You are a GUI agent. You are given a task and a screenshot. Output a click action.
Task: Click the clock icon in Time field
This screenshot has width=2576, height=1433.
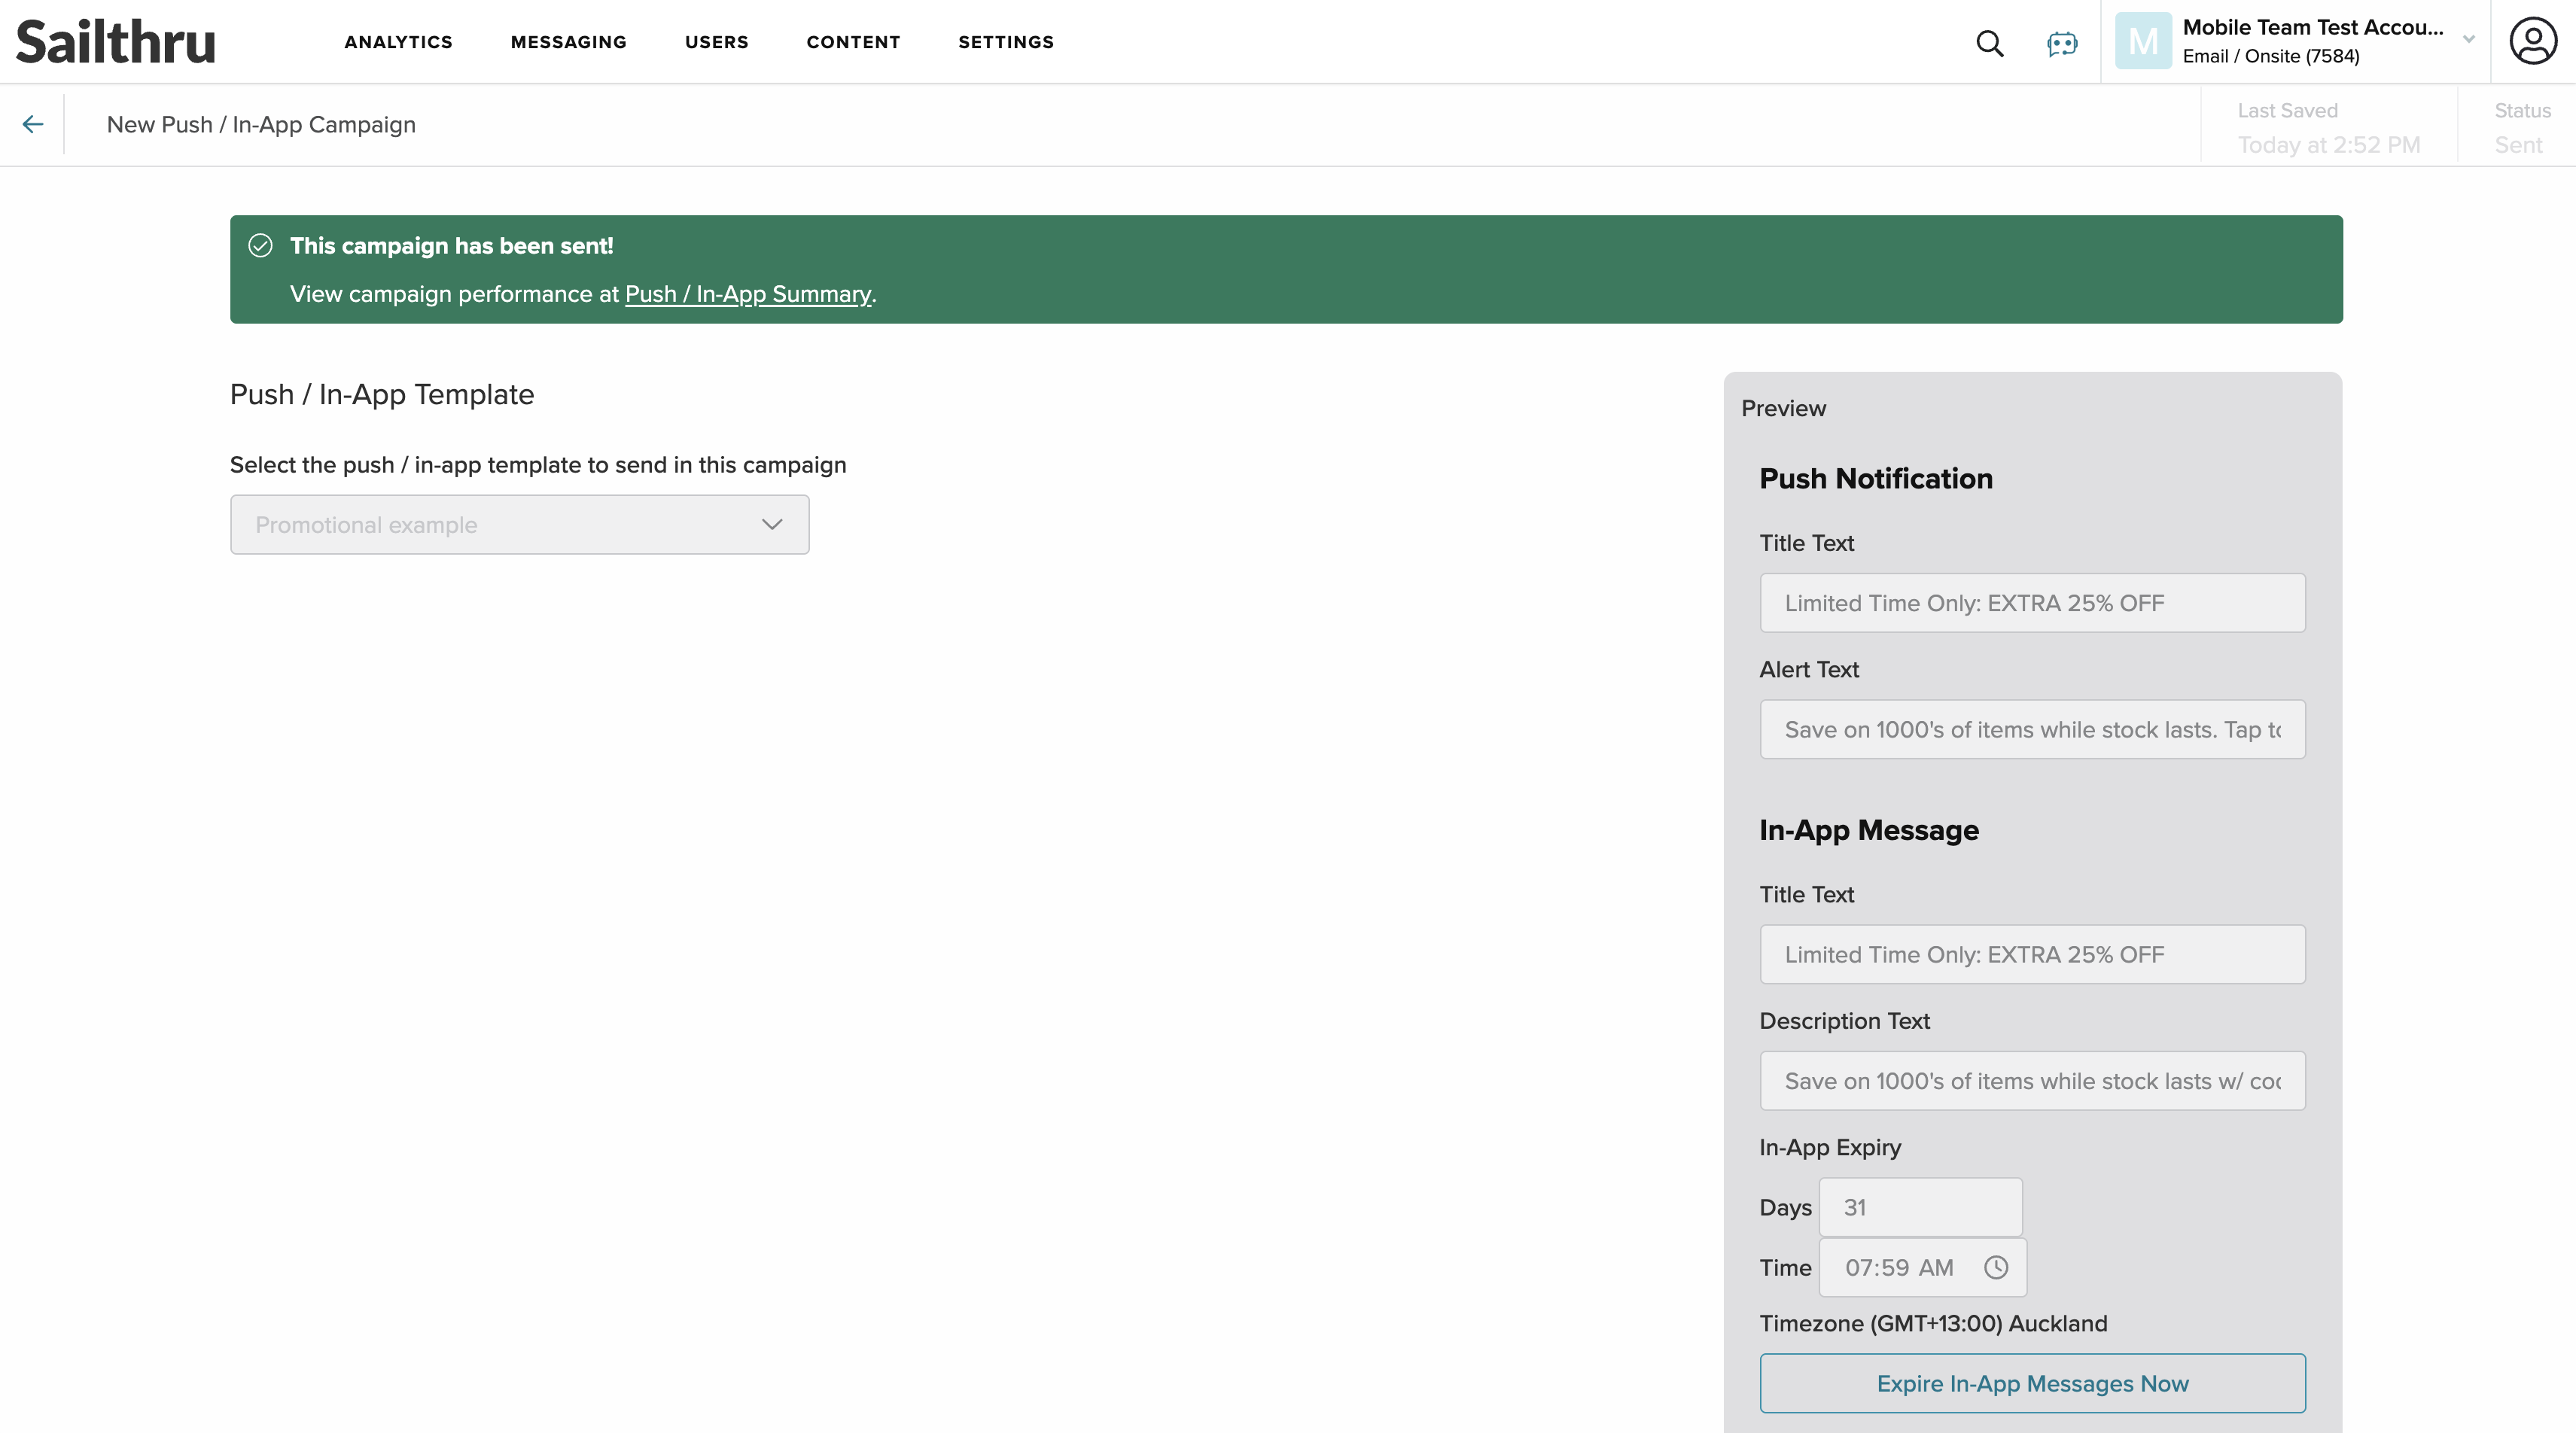coord(1995,1267)
